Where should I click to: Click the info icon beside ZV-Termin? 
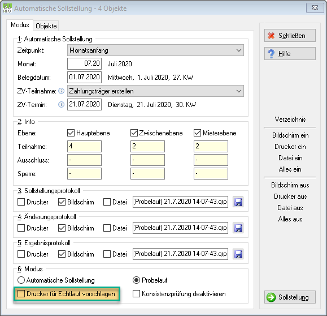(61, 105)
